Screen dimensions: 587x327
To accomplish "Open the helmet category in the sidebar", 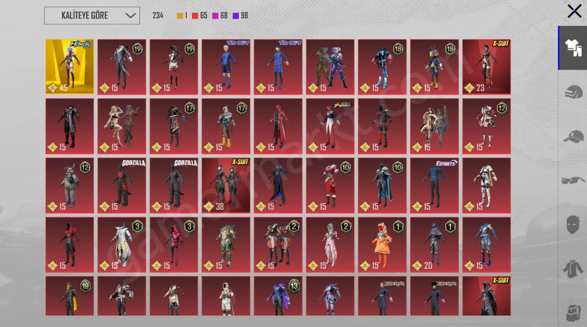I will pyautogui.click(x=574, y=93).
